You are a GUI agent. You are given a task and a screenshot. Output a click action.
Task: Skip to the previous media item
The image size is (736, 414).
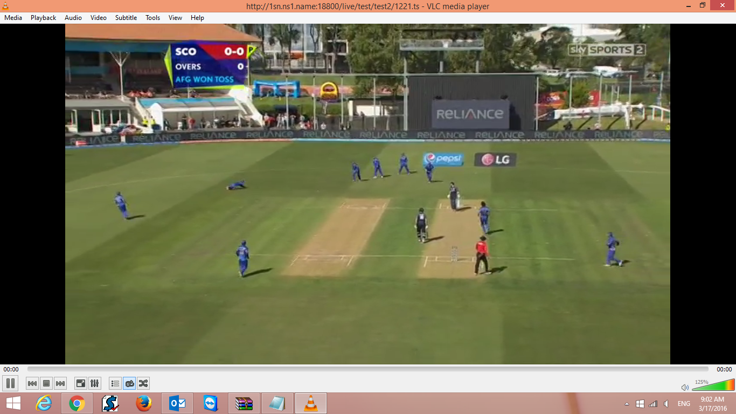pyautogui.click(x=32, y=383)
